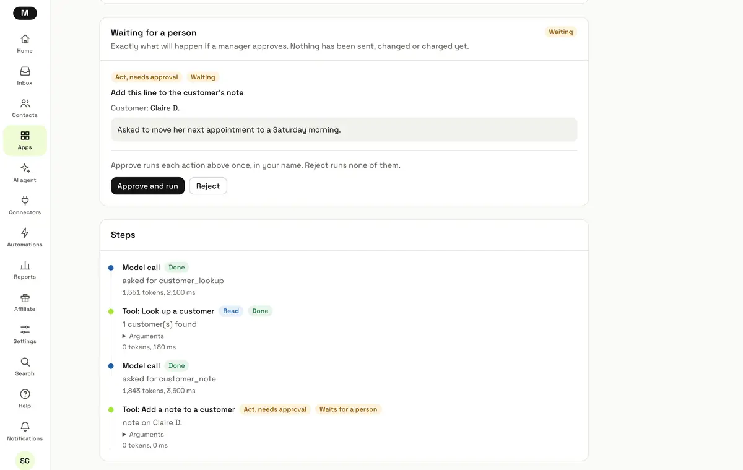Click the Connectors sidebar label
743x470 pixels.
coord(25,212)
